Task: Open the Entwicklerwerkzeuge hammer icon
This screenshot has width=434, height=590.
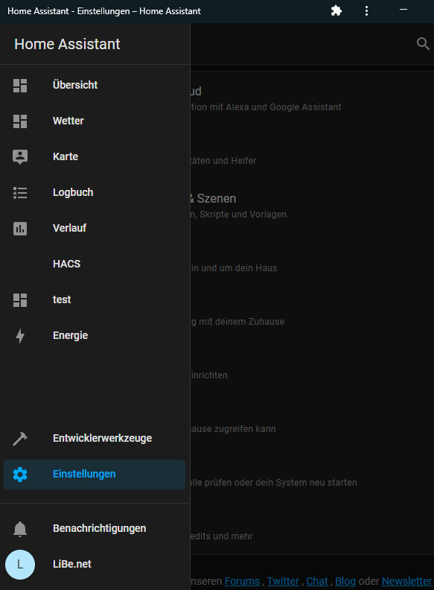Action: pyautogui.click(x=20, y=439)
